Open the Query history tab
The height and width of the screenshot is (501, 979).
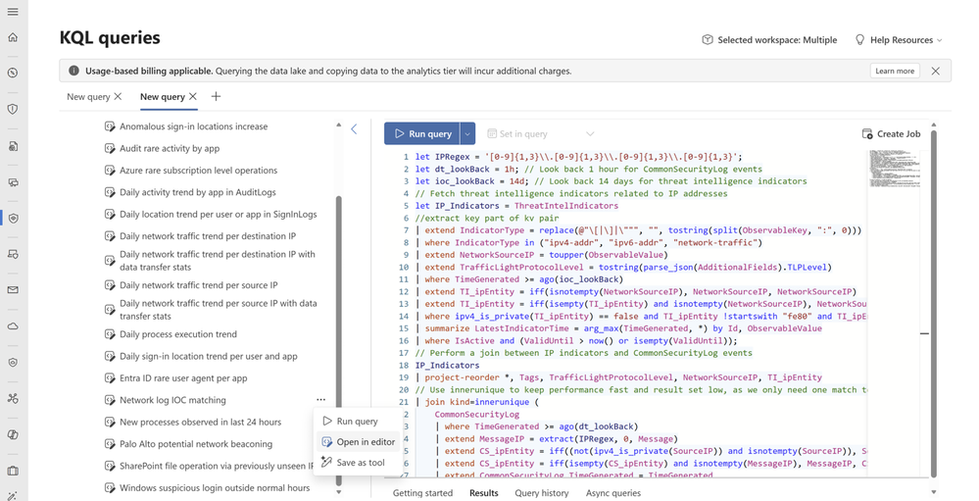click(x=542, y=493)
